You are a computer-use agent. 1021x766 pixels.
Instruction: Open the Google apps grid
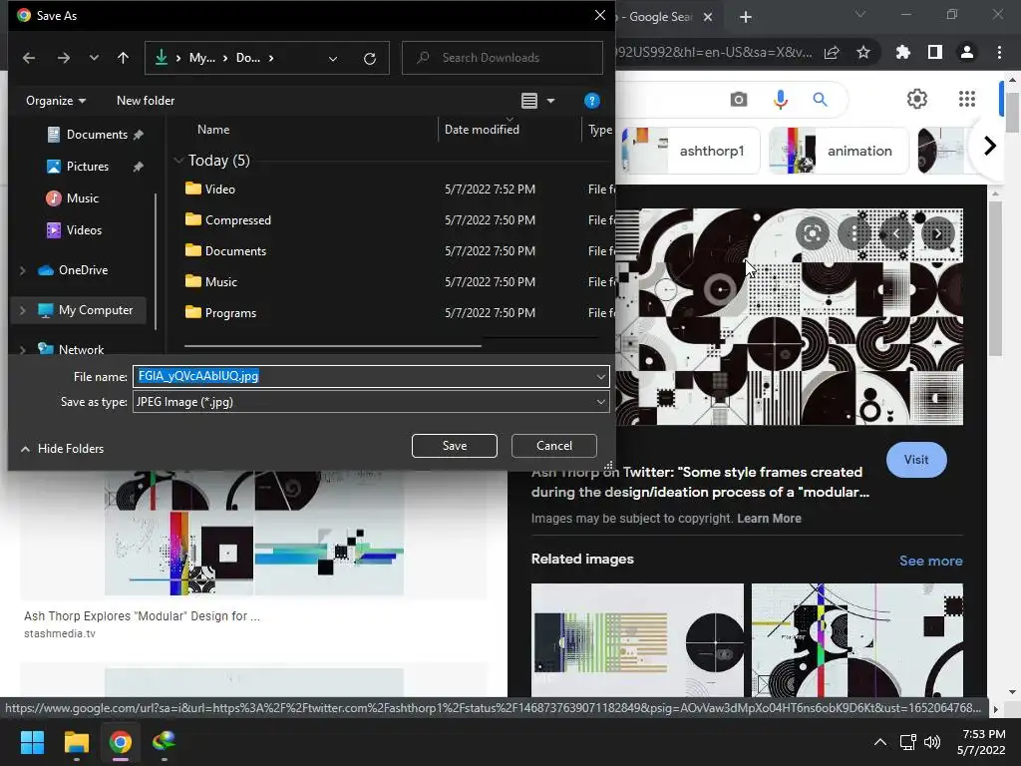pyautogui.click(x=967, y=99)
